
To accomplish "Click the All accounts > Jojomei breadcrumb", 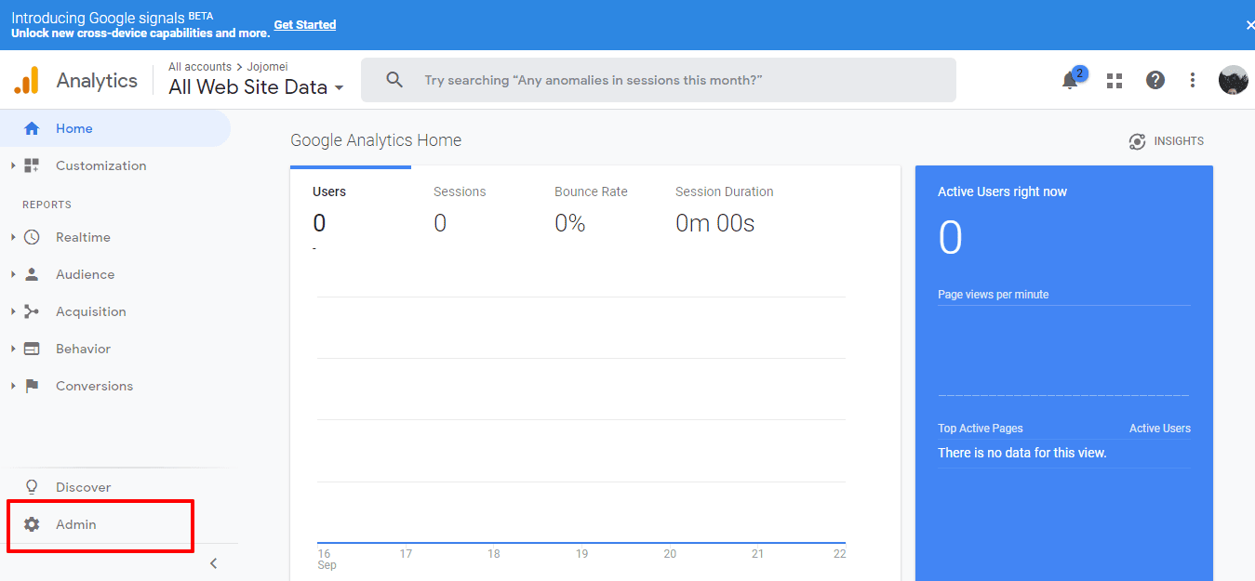I will point(230,67).
